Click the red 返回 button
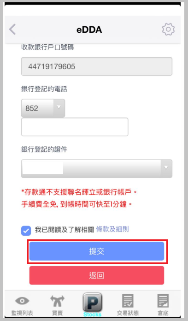Screen dimensions: 188x321 97,275
